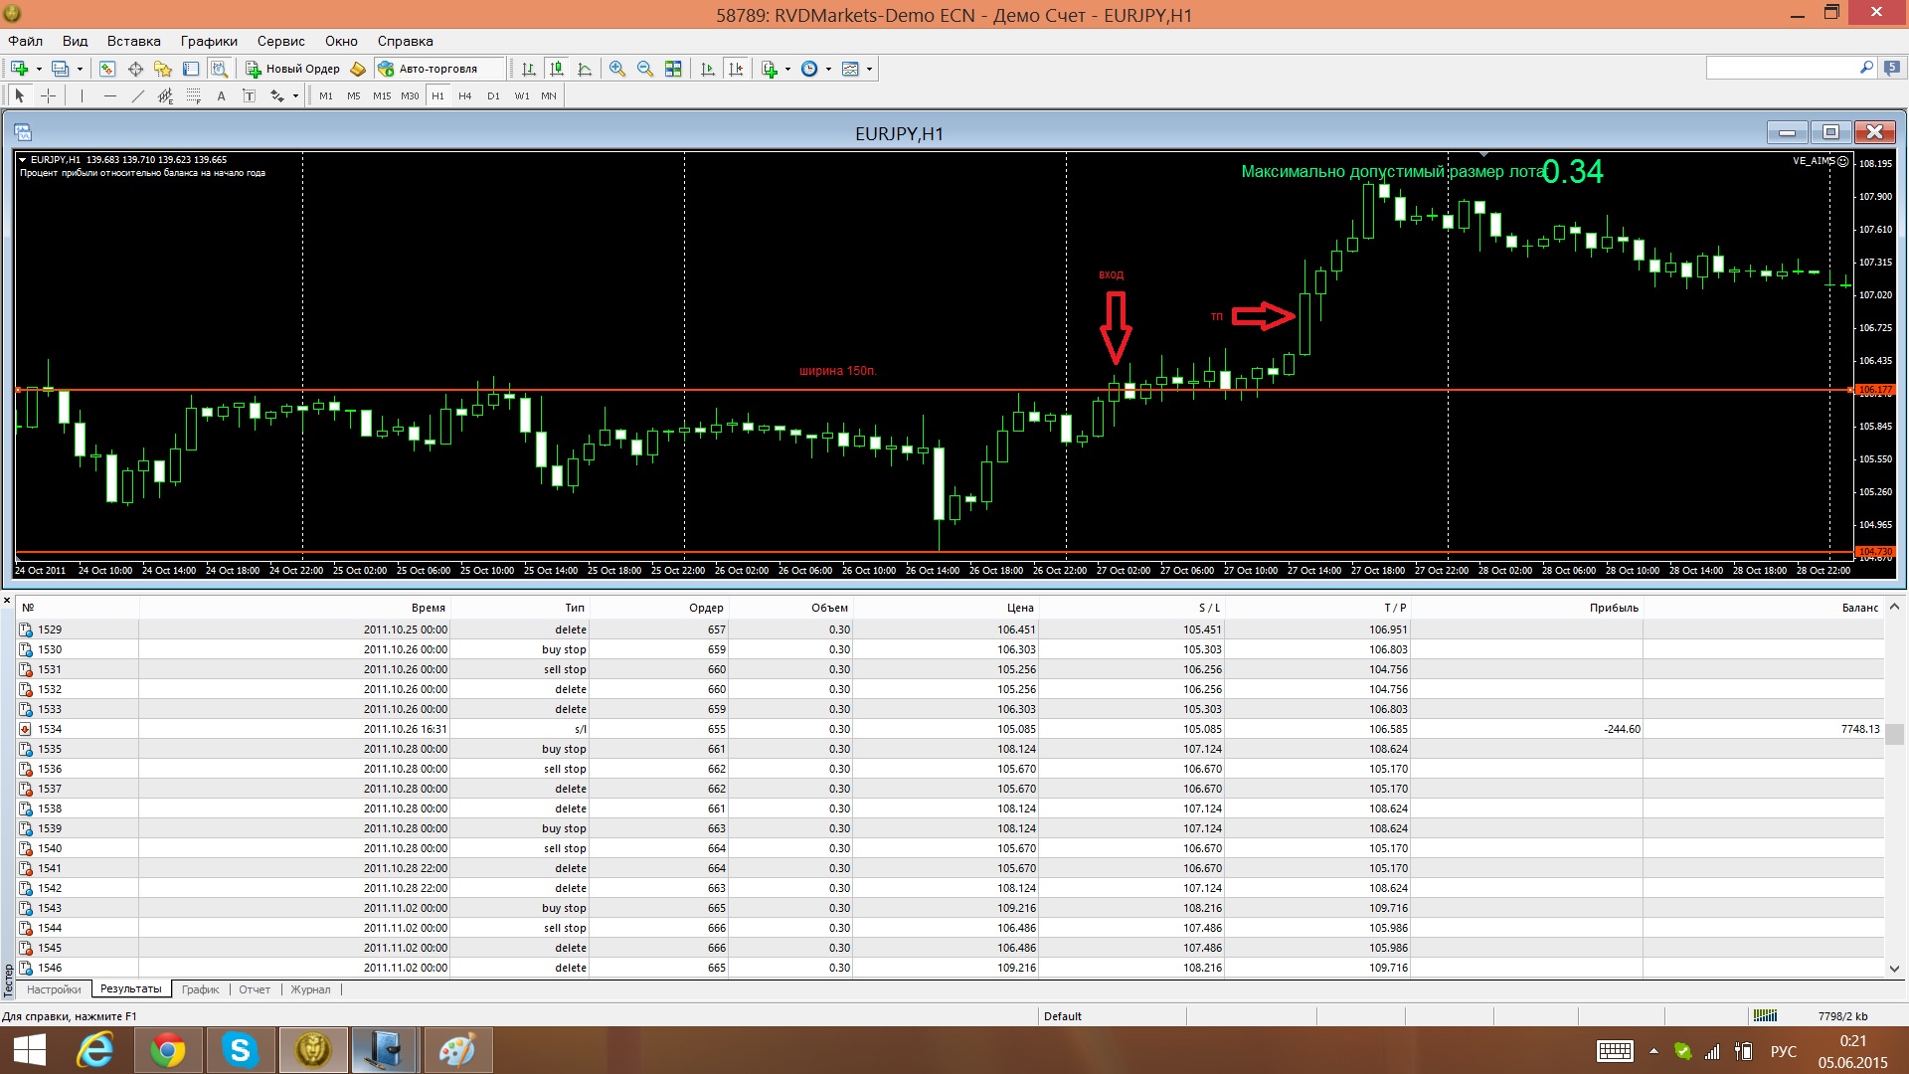Select result row number 1534
Viewport: 1909px width, 1074px height.
tap(951, 729)
